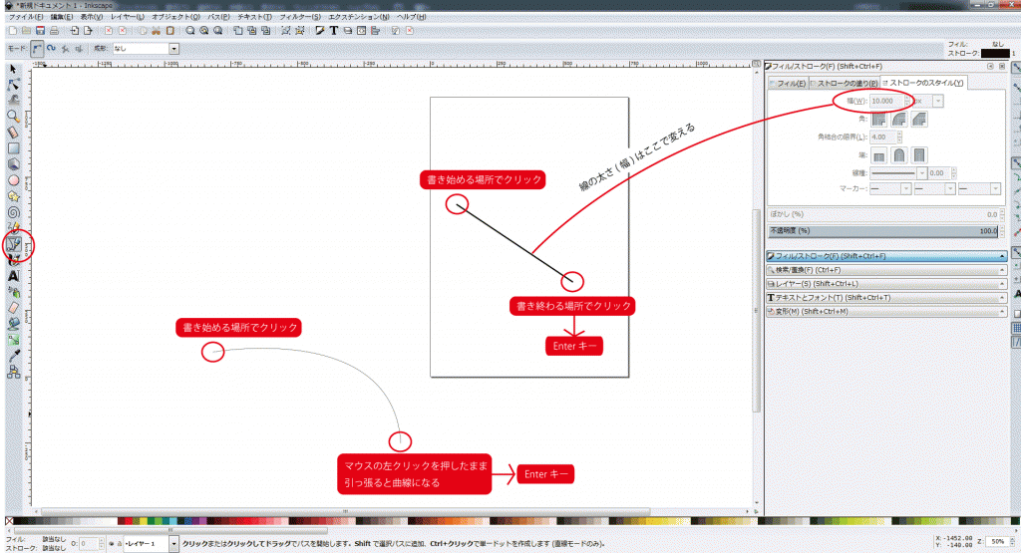Screen dimensions: 1021x553
Task: Enable straight line segments mode
Action: click(x=65, y=48)
